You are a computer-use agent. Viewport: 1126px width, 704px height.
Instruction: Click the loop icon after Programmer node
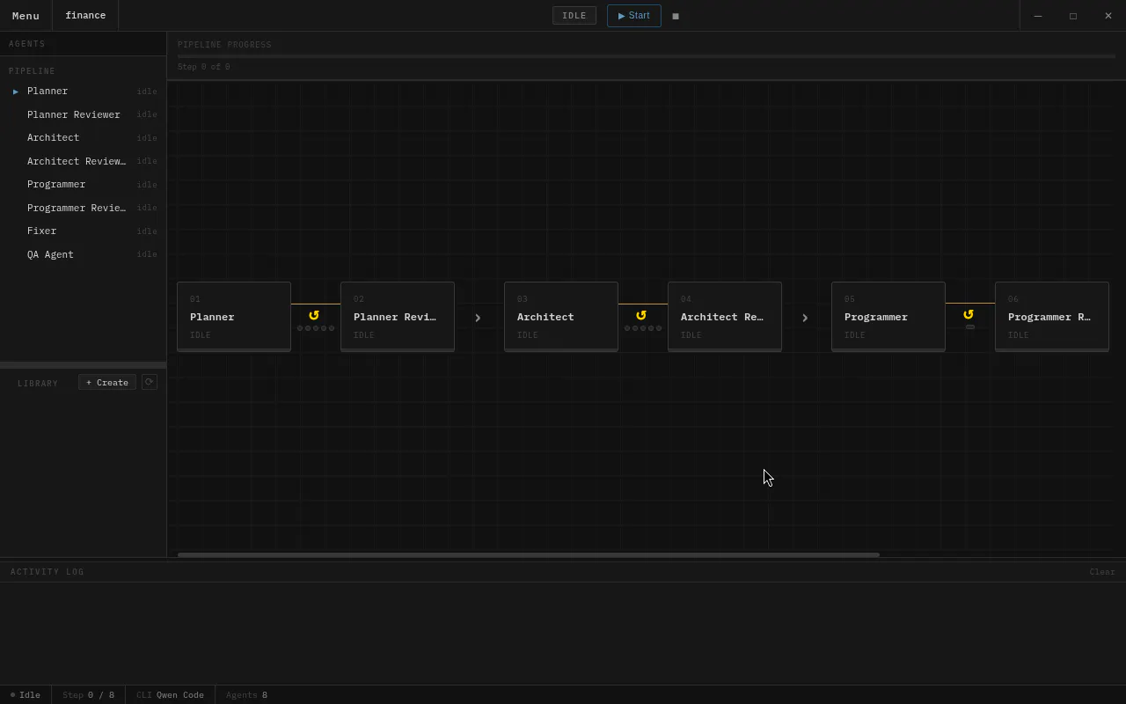pyautogui.click(x=969, y=314)
